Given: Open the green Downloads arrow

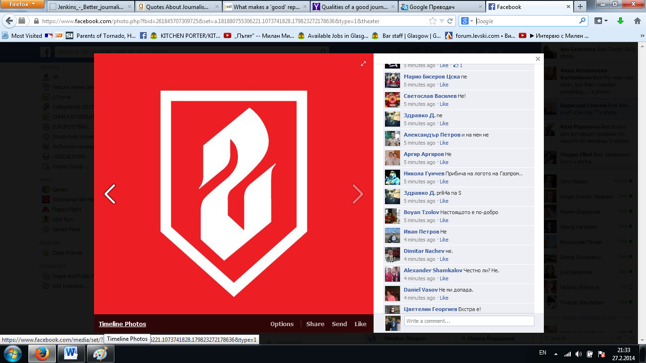Looking at the screenshot, I should pos(620,21).
